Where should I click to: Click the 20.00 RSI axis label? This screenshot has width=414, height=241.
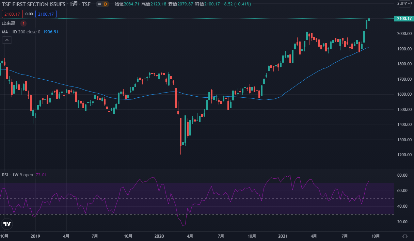(403, 222)
